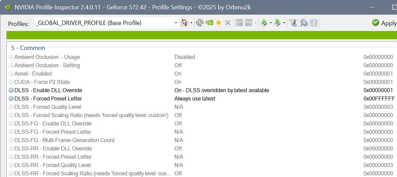Screen dimensions: 397x177
Task: Click the magnifier-gear scan settings icon
Action: tap(303, 23)
